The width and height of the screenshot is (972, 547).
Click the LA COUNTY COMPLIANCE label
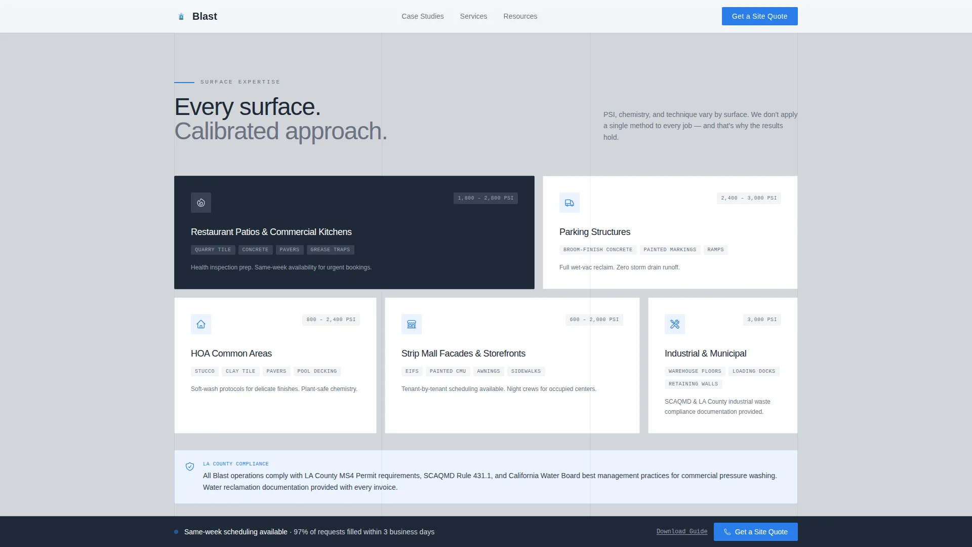236,464
